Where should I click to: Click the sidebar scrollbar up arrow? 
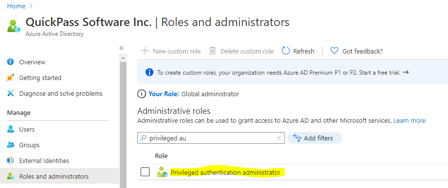(123, 58)
